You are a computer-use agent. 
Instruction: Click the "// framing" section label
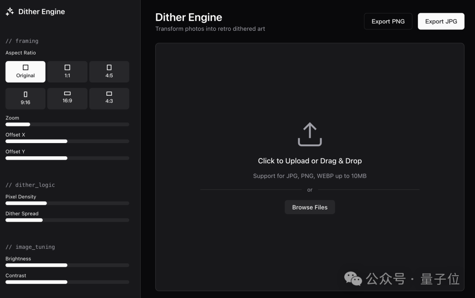point(22,41)
